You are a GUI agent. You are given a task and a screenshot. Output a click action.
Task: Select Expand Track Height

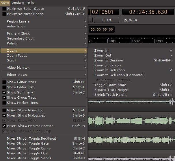131,90
